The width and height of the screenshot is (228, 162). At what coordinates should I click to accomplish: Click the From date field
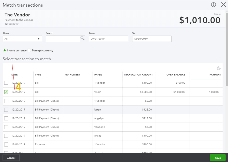click(109, 39)
